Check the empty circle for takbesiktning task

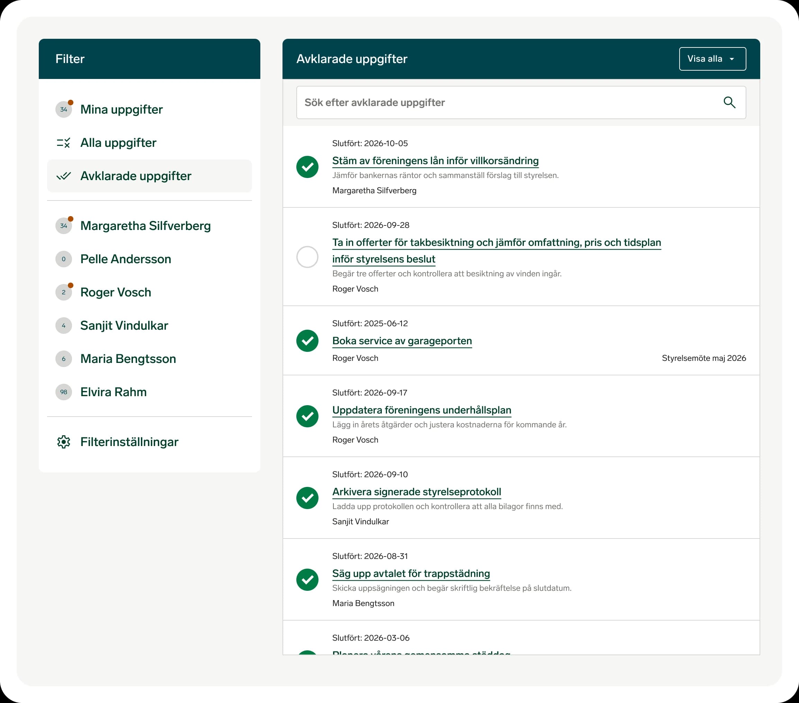307,257
